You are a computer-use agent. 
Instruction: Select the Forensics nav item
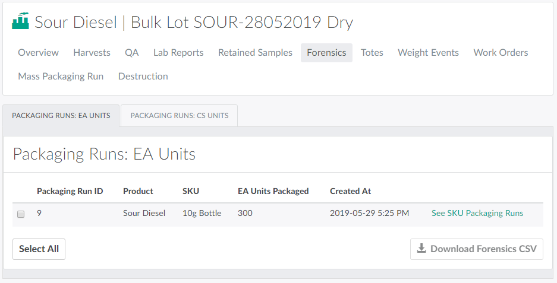326,53
